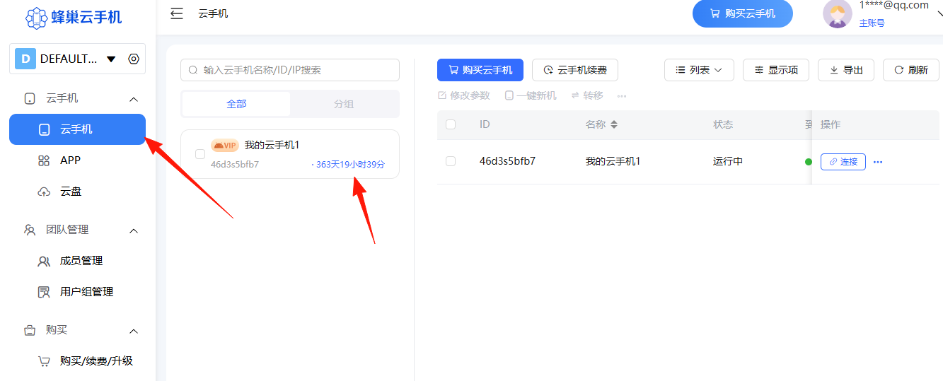Viewport: 943px width, 381px height.
Task: Check the box on 我的云手机1 card
Action: point(200,154)
